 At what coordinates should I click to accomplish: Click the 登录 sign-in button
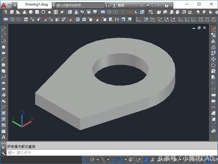coord(121,5)
